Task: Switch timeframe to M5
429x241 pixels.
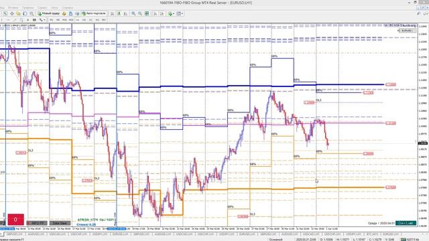Action: click(x=58, y=20)
